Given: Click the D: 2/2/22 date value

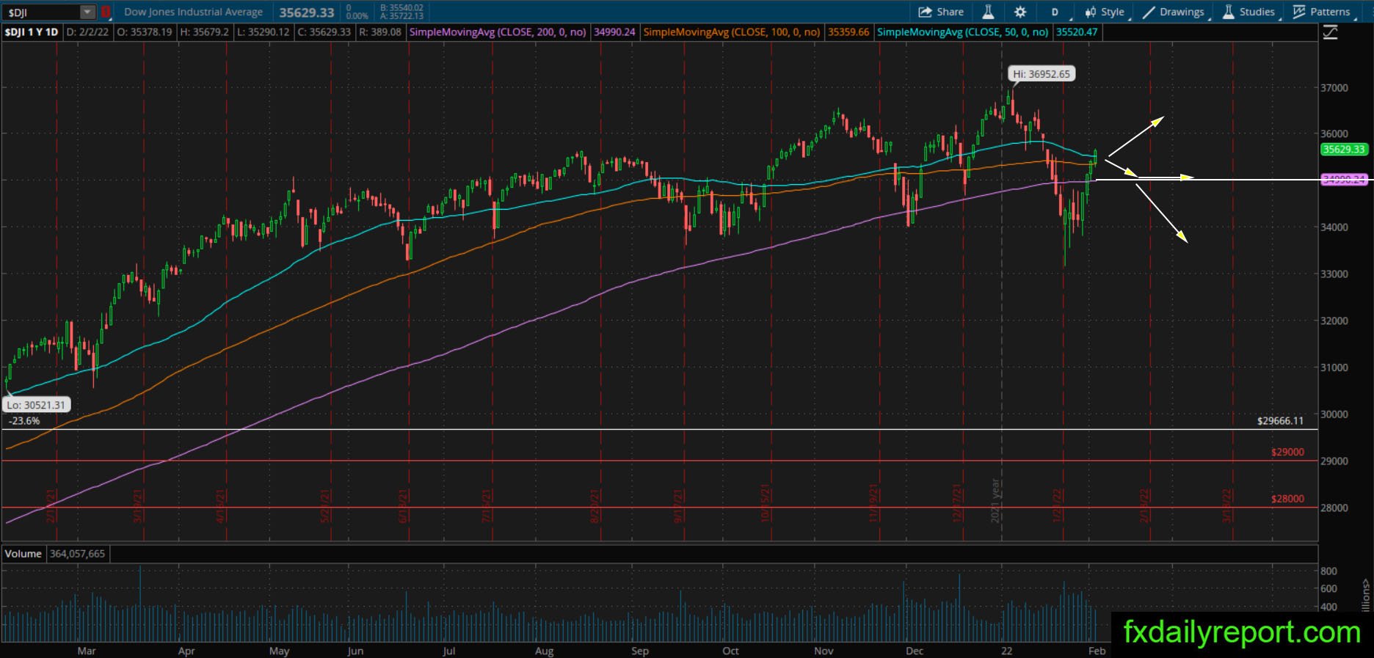Looking at the screenshot, I should 87,32.
